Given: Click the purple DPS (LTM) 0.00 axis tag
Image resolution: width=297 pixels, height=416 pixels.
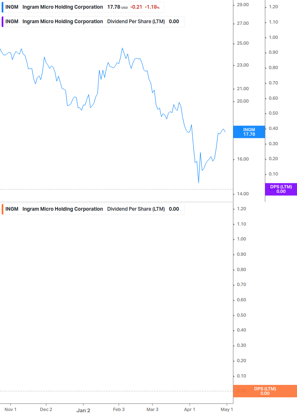Looking at the screenshot, I should tap(281, 189).
